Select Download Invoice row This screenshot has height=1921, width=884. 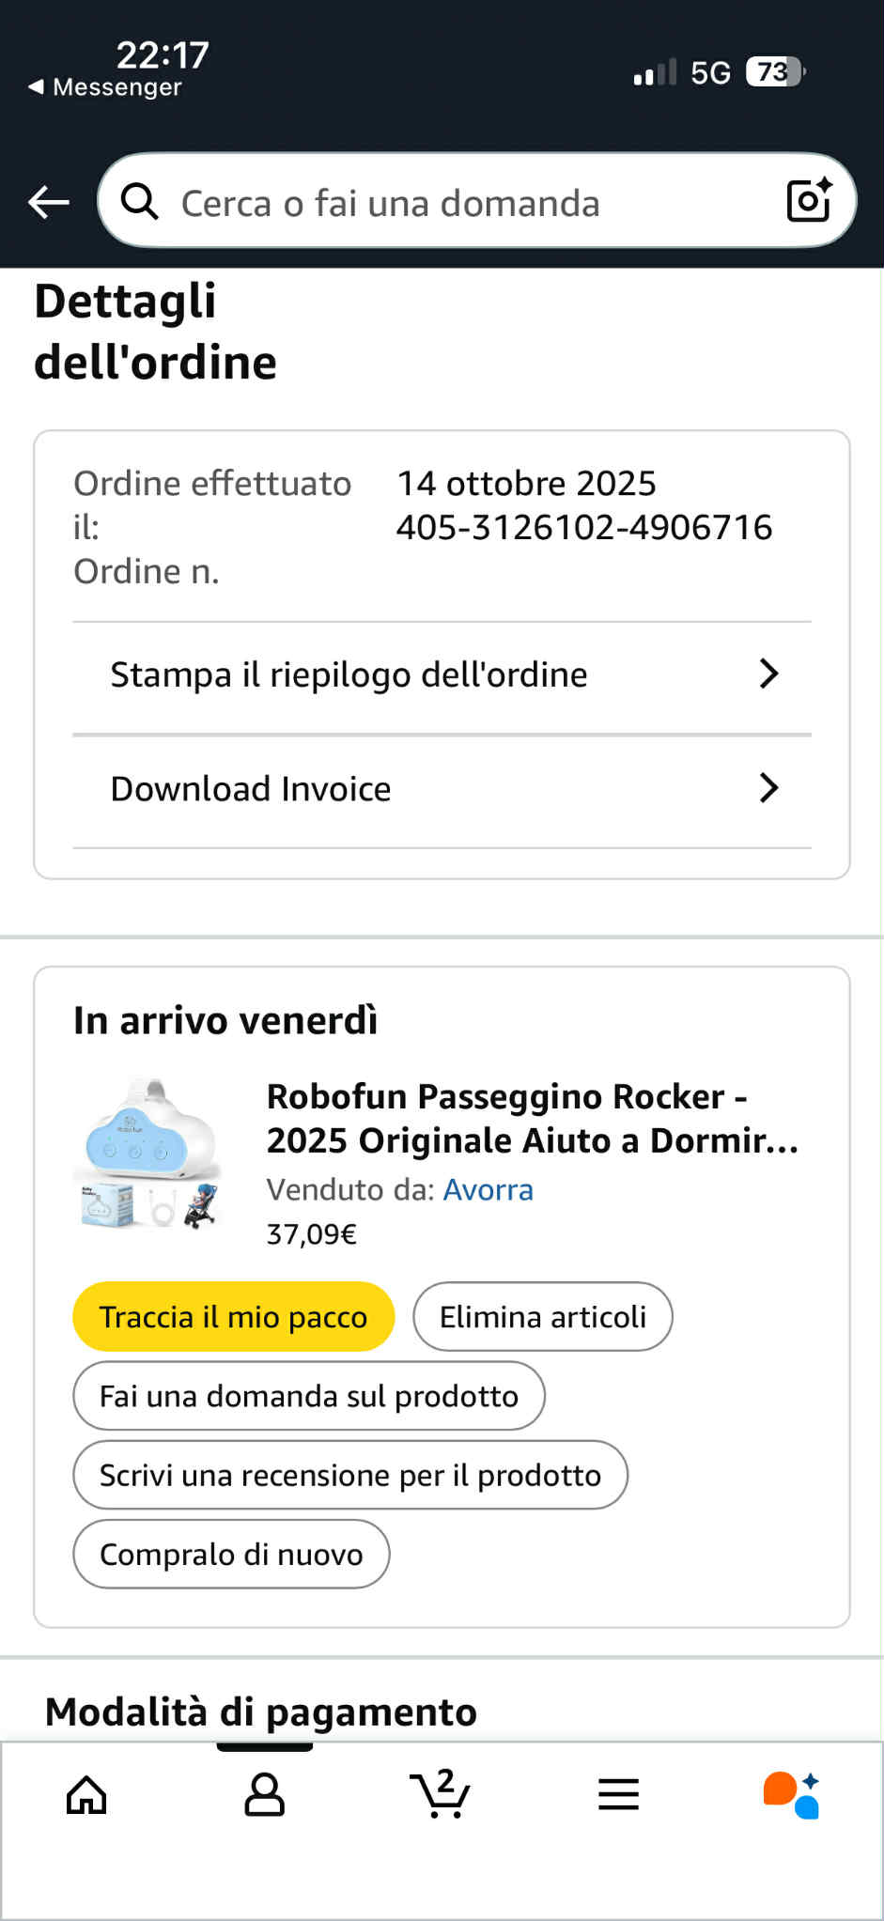point(251,789)
